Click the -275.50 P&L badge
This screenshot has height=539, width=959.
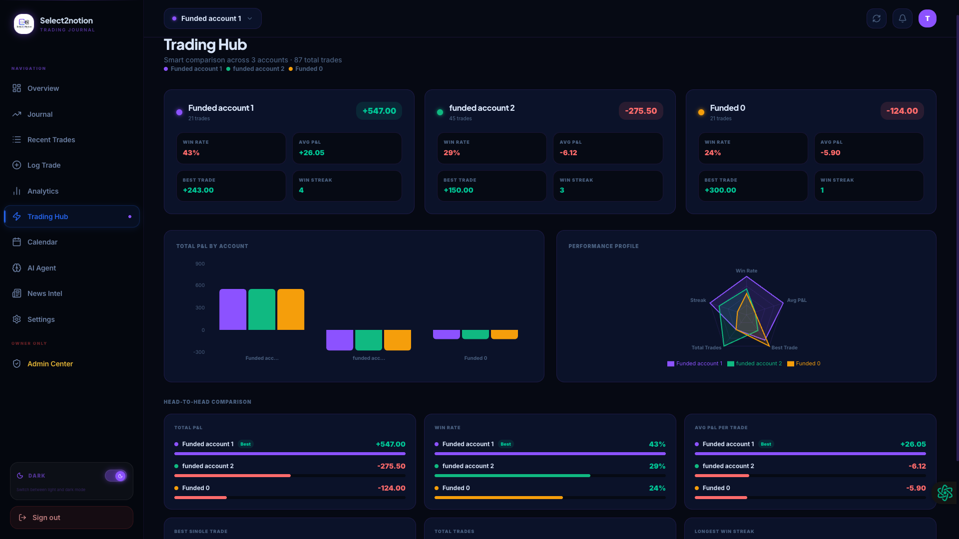[641, 111]
